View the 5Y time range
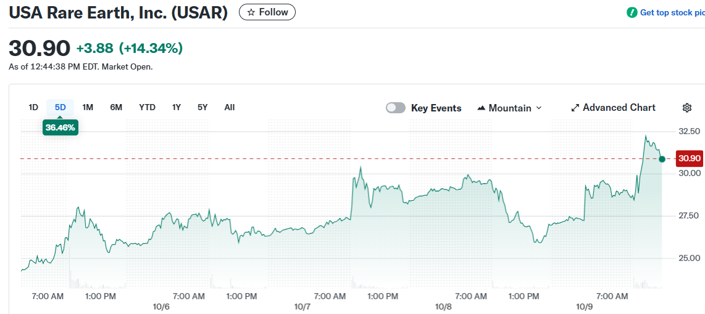The height and width of the screenshot is (314, 705). pyautogui.click(x=202, y=107)
